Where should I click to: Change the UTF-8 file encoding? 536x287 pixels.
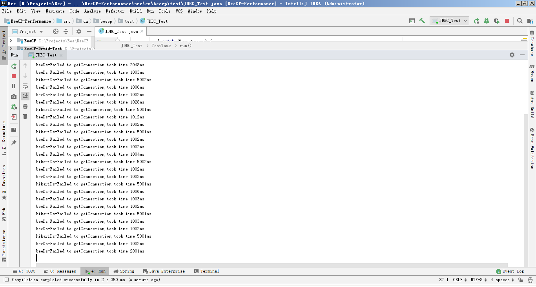(x=479, y=280)
